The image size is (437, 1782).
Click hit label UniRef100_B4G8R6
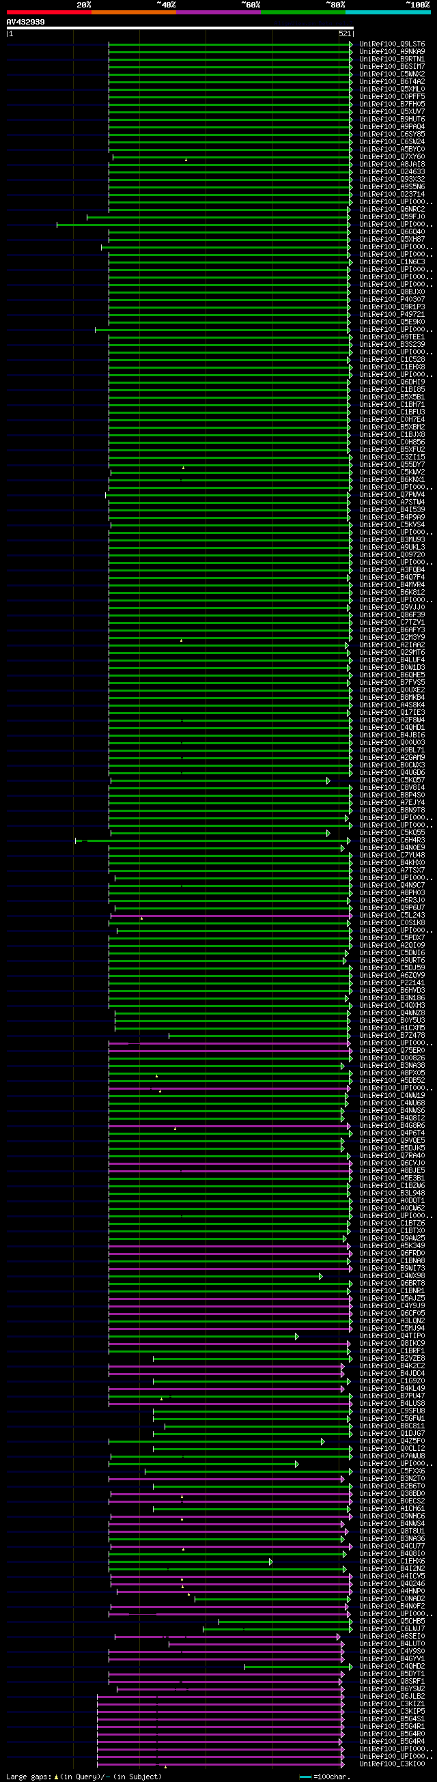pyautogui.click(x=392, y=1126)
